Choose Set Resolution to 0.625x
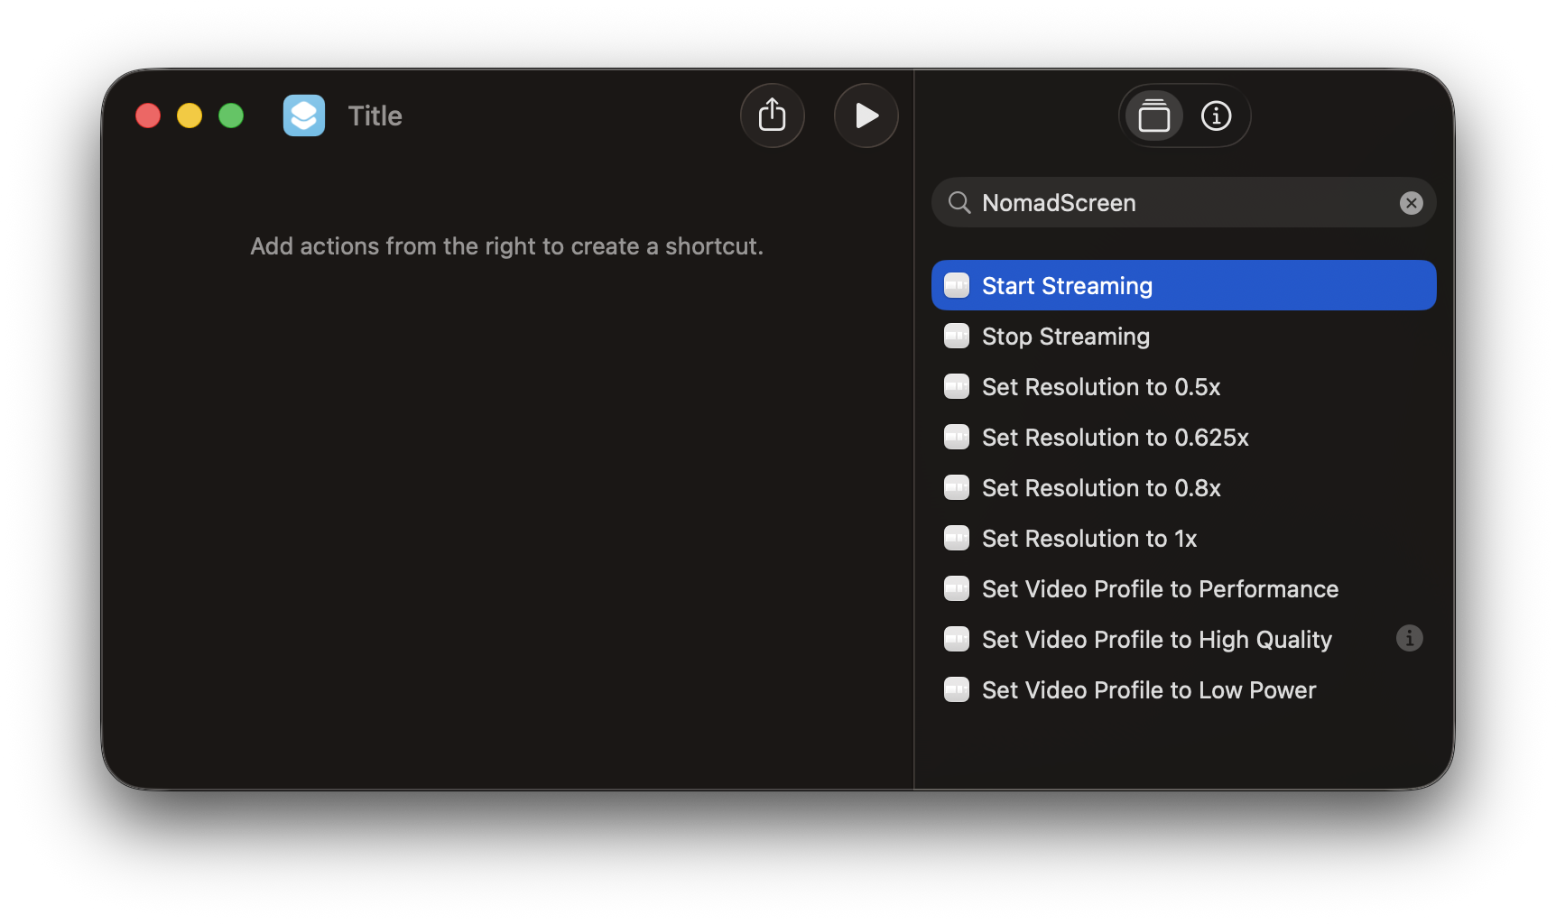The height and width of the screenshot is (924, 1556). (x=1183, y=437)
